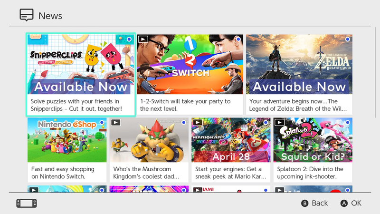This screenshot has width=380, height=214.
Task: Click the unread dot on Nintendo eShop card
Action: (102, 123)
